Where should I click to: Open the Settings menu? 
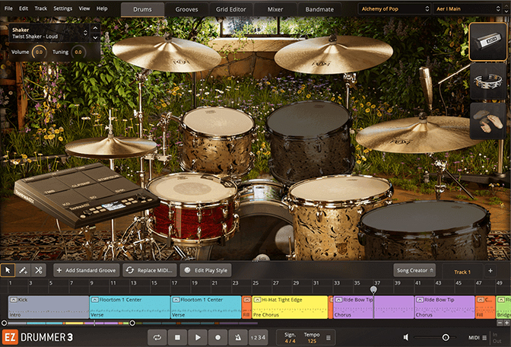coord(63,8)
